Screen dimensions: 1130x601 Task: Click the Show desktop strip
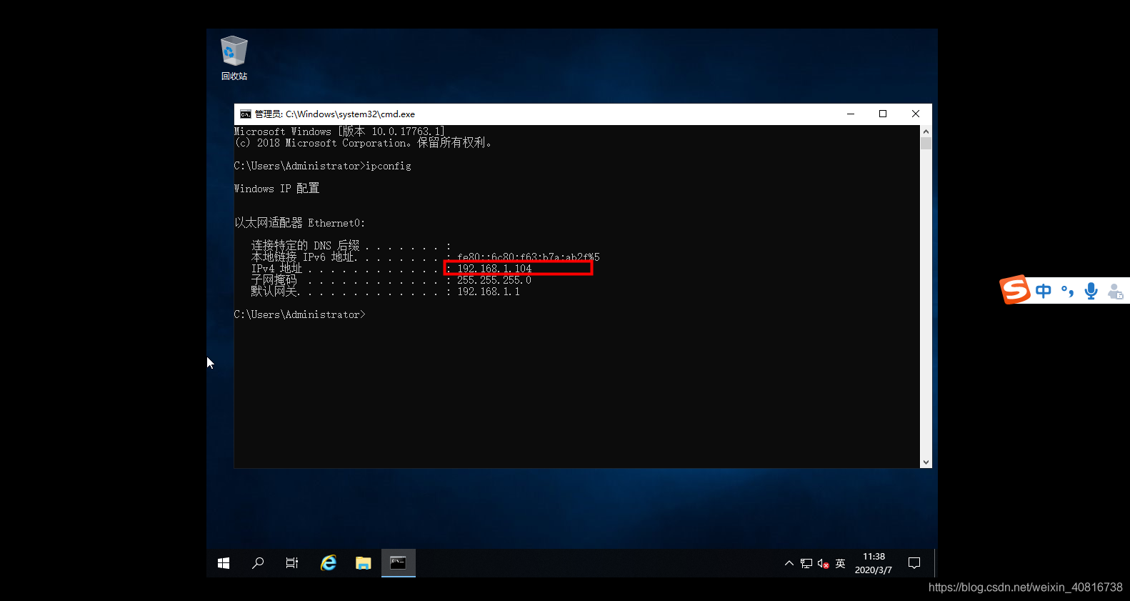(x=936, y=563)
